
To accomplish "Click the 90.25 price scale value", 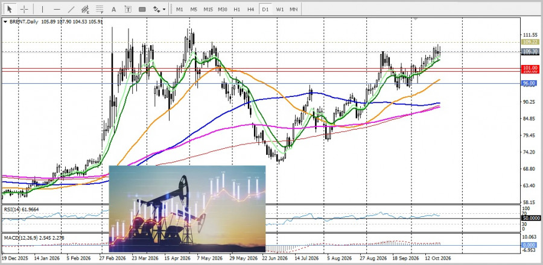I will coord(530,102).
